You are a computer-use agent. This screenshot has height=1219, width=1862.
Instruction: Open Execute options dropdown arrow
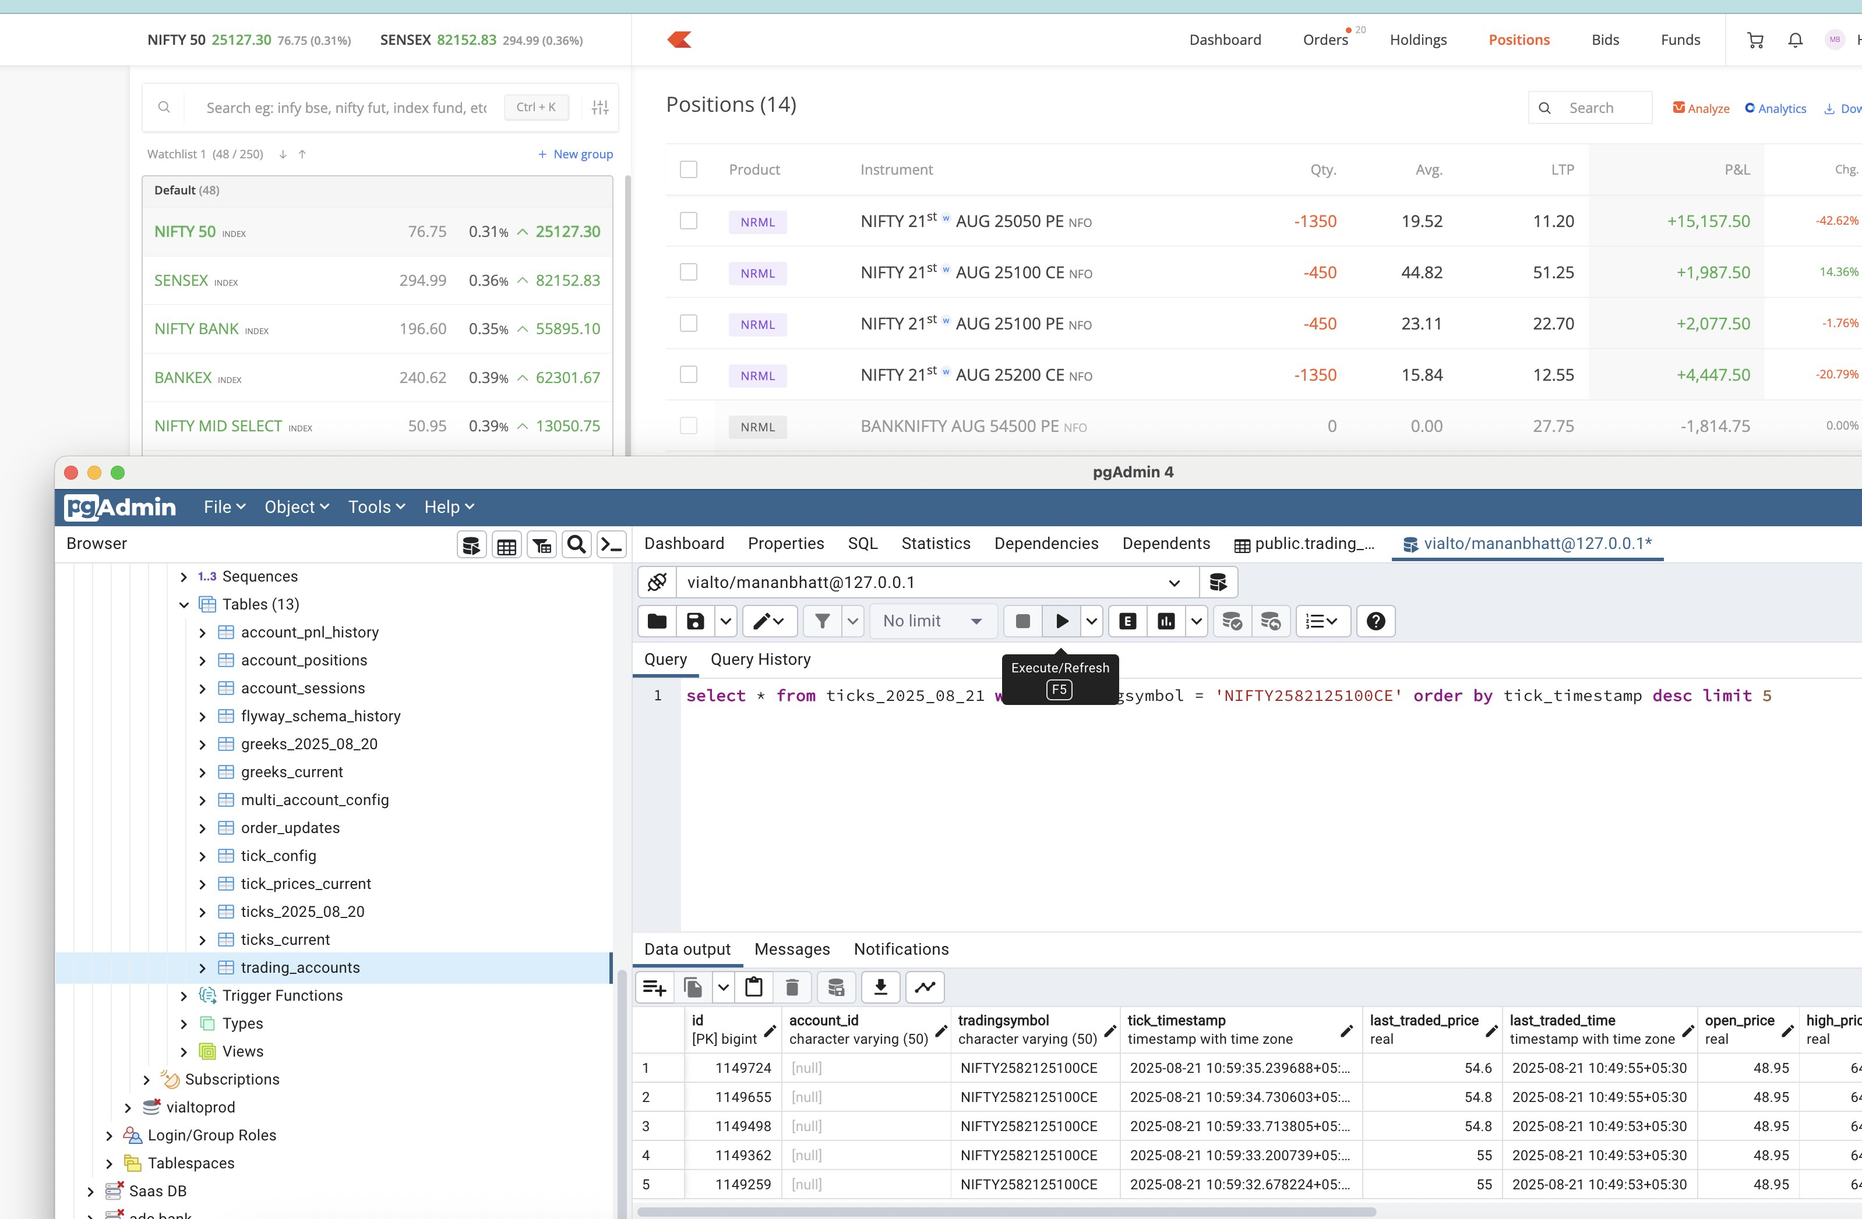click(x=1092, y=621)
